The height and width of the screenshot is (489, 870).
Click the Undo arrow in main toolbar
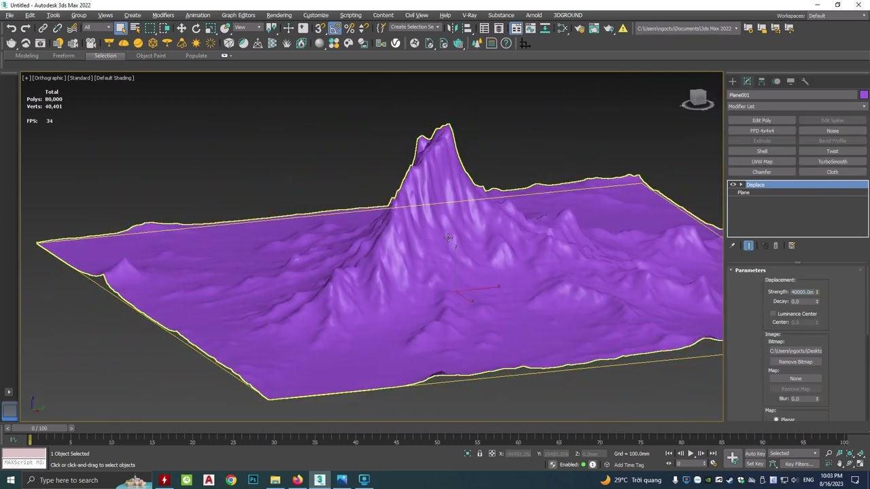[12, 28]
